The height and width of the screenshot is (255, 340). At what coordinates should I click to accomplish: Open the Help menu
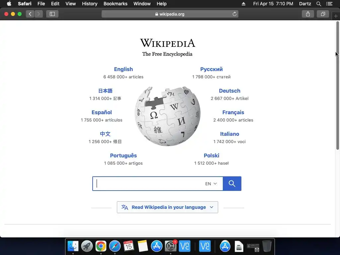click(x=162, y=4)
